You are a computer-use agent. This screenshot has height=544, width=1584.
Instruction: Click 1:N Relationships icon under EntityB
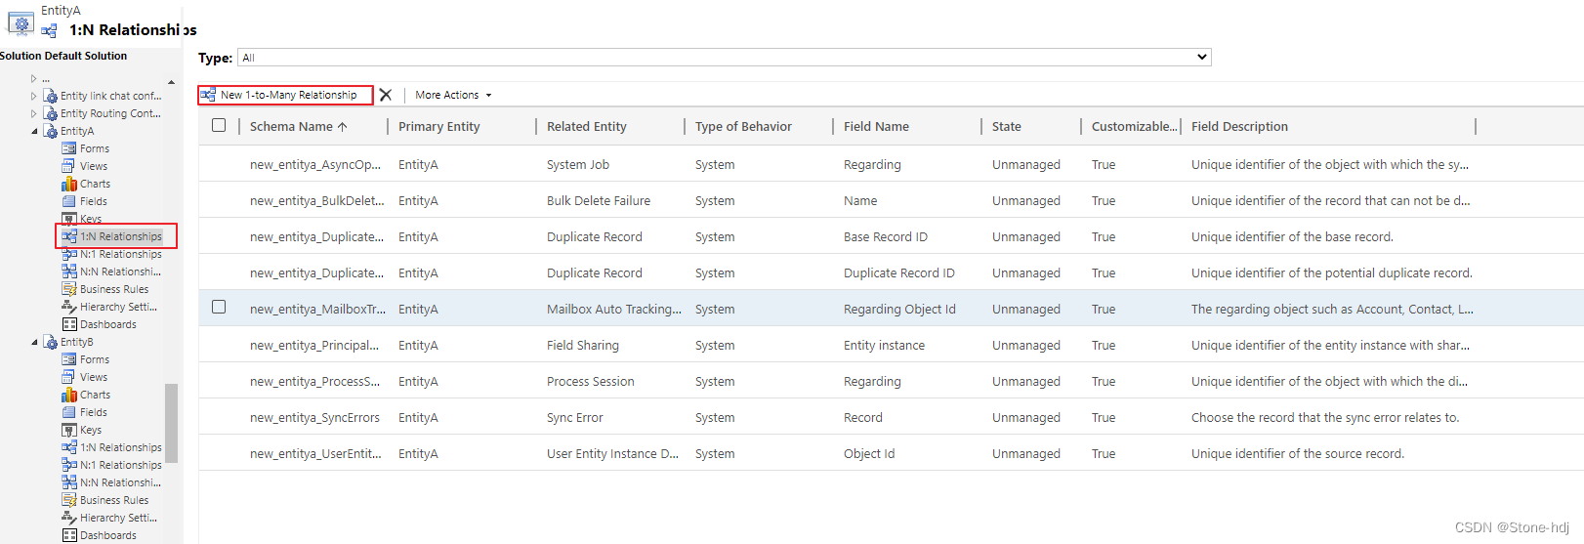click(x=68, y=447)
